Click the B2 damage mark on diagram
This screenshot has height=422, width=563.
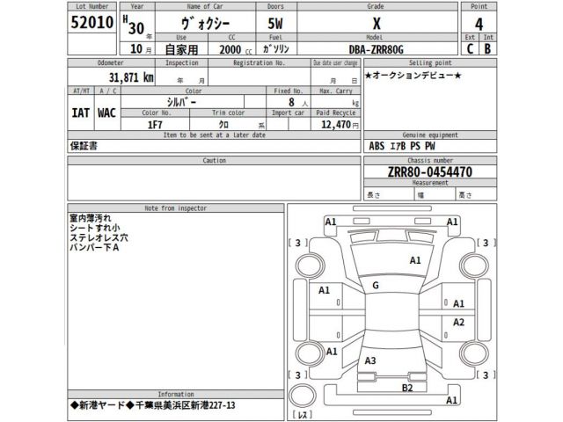[407, 388]
